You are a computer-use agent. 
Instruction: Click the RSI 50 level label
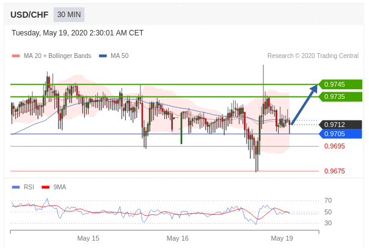[x=328, y=212]
